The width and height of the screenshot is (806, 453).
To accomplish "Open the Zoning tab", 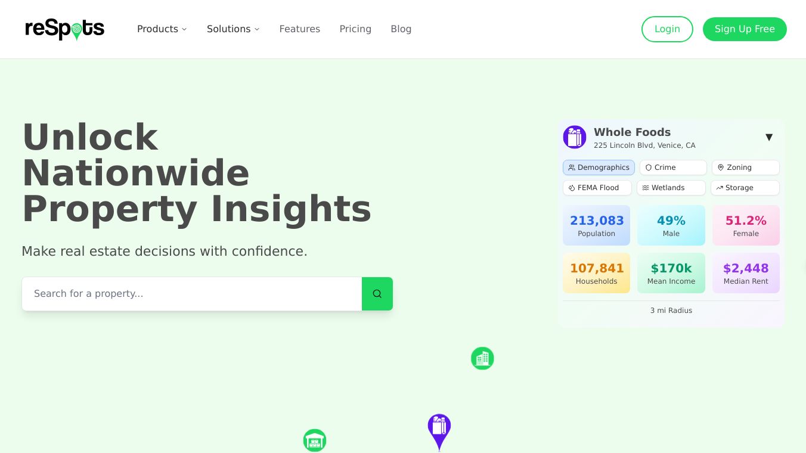I will (x=746, y=167).
